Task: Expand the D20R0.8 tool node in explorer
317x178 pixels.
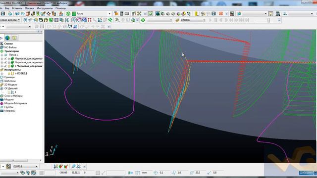Action: click(x=2, y=74)
